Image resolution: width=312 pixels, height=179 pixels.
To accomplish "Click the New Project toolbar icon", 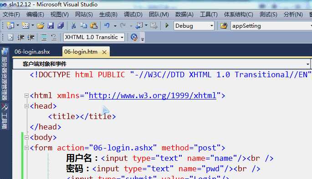I will click(10, 25).
